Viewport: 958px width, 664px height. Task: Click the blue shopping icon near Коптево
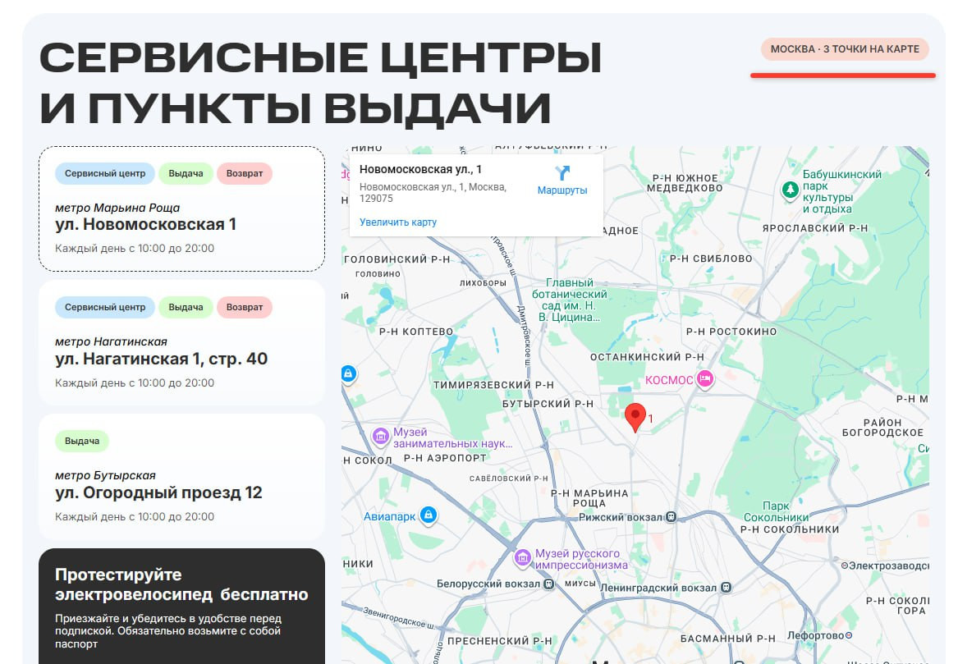click(348, 373)
